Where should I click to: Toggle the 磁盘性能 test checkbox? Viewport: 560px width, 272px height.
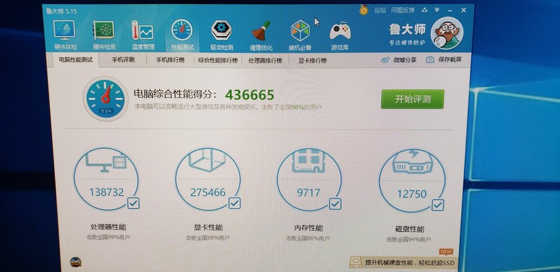click(438, 205)
